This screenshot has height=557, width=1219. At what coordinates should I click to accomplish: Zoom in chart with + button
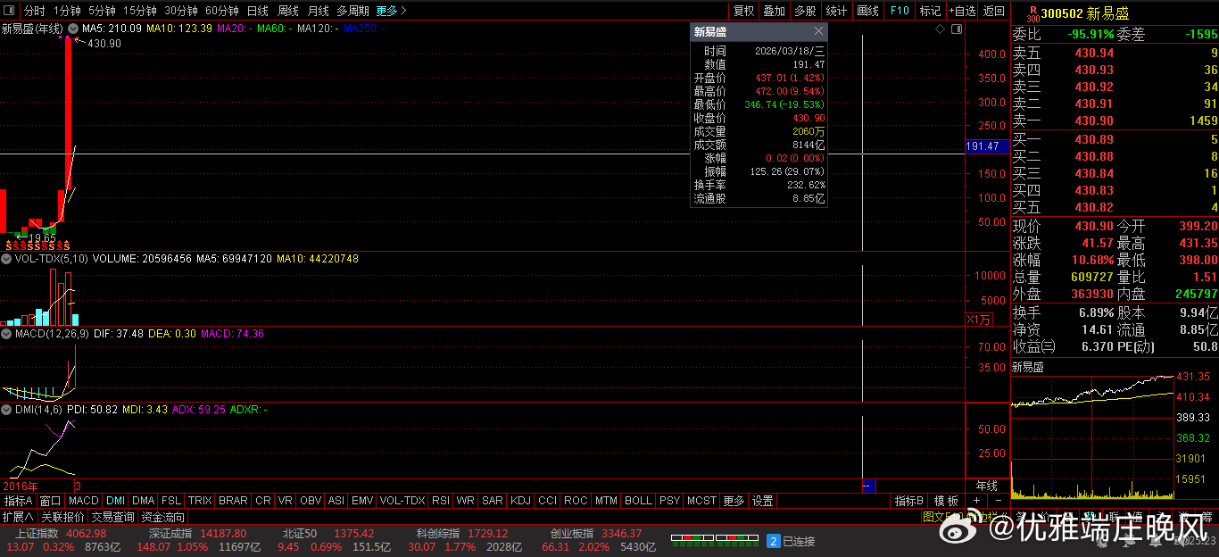coord(976,501)
